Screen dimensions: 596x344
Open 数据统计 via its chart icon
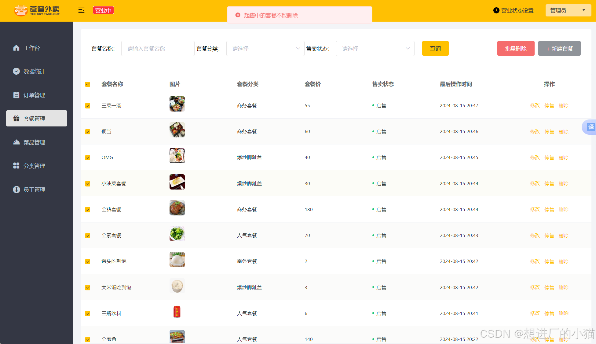click(16, 71)
